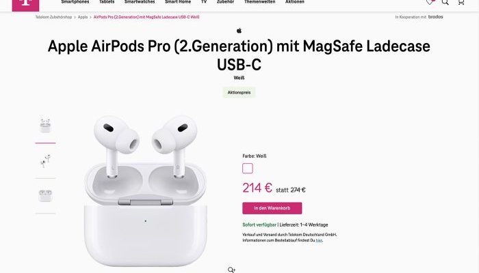Follow the 'hier' order process link
The height and width of the screenshot is (273, 479).
click(x=319, y=240)
